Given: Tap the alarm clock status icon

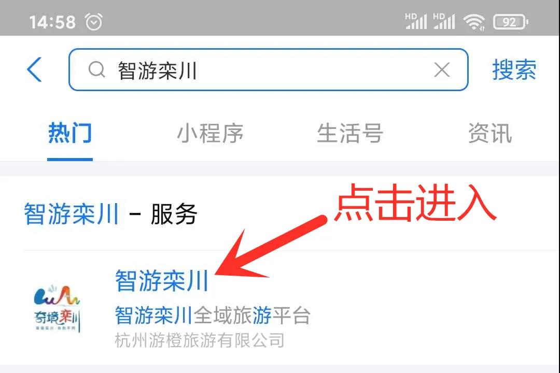Looking at the screenshot, I should click(x=94, y=22).
